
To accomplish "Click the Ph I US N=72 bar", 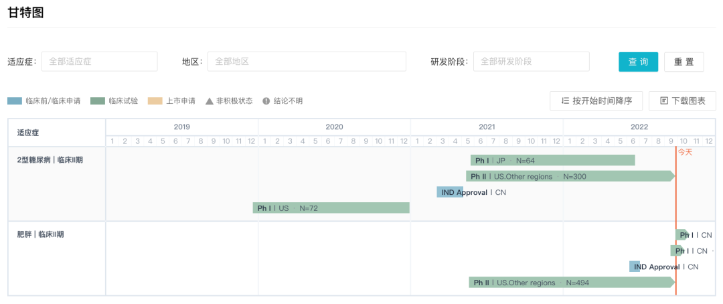I will coord(331,208).
